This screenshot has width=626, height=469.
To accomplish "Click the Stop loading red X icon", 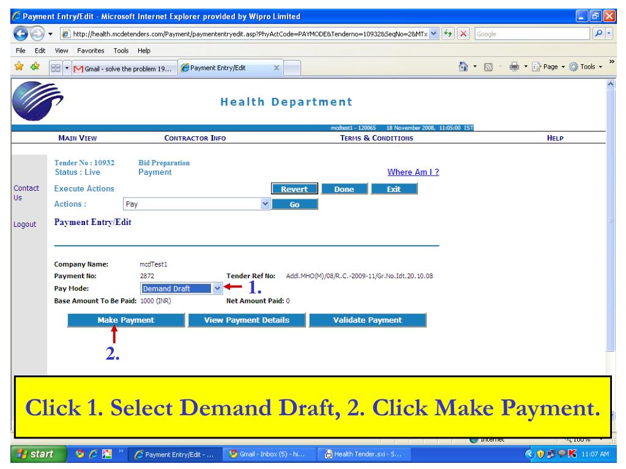I will tap(463, 34).
